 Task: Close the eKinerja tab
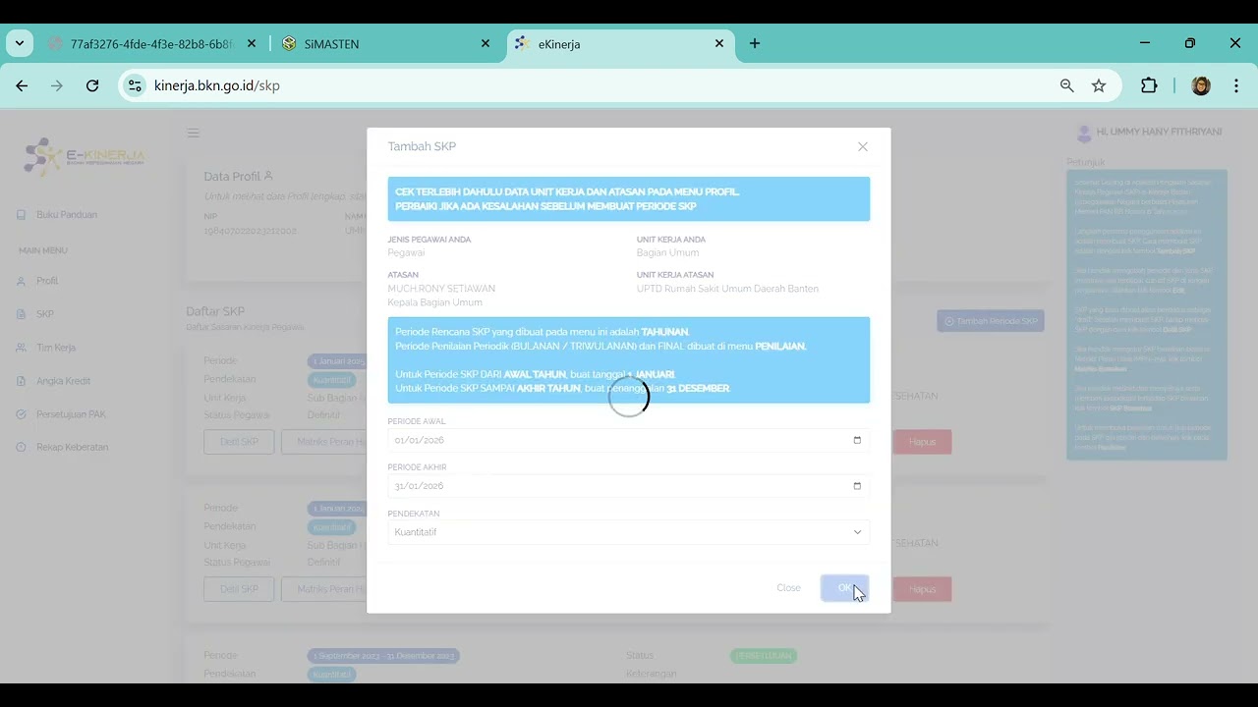tap(719, 44)
